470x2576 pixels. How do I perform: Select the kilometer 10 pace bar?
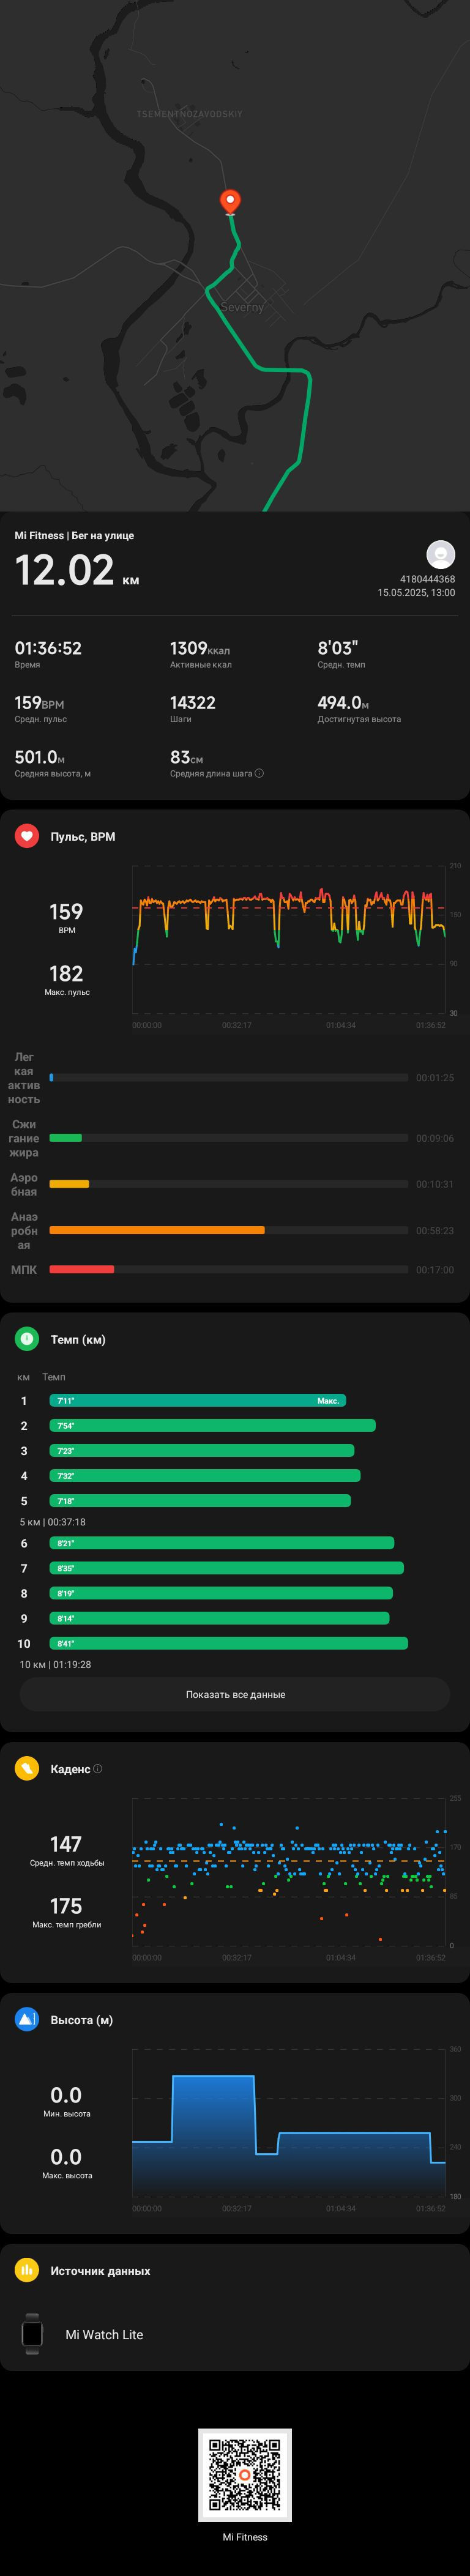[x=229, y=1643]
